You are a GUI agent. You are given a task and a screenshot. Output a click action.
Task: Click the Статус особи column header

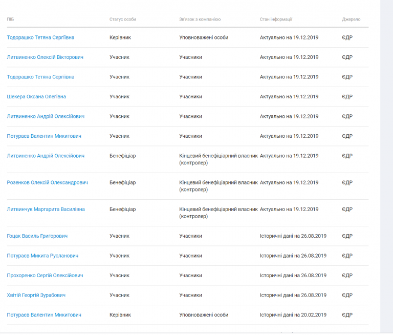(x=123, y=19)
